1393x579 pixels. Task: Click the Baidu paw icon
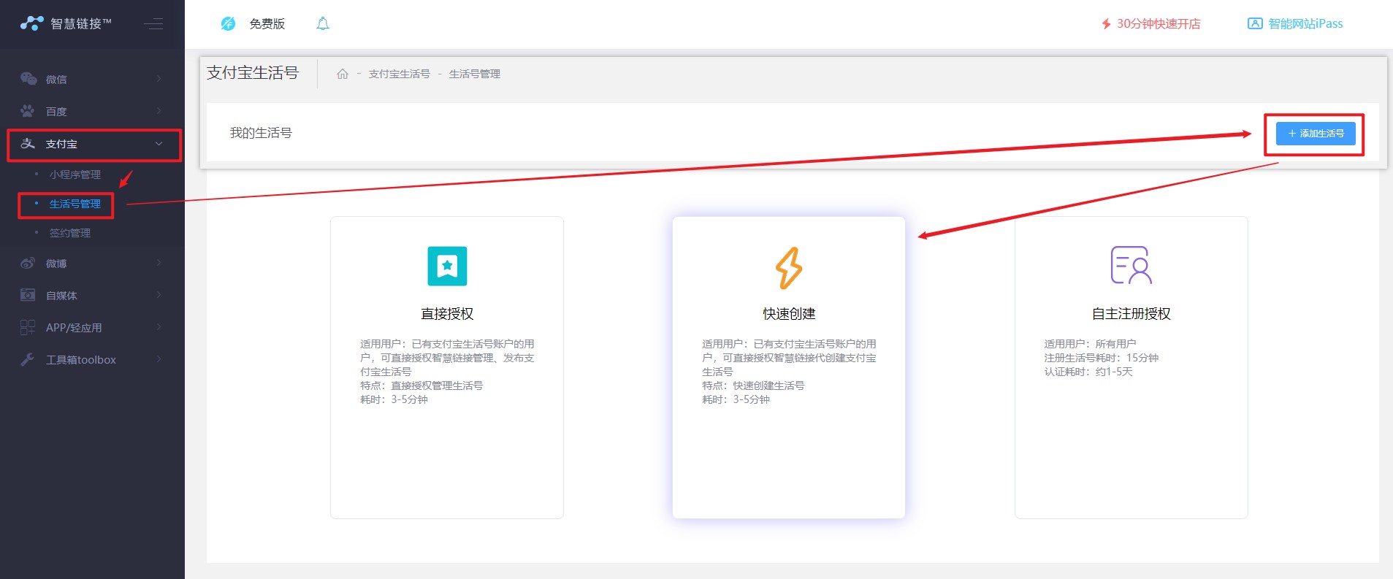coord(28,111)
